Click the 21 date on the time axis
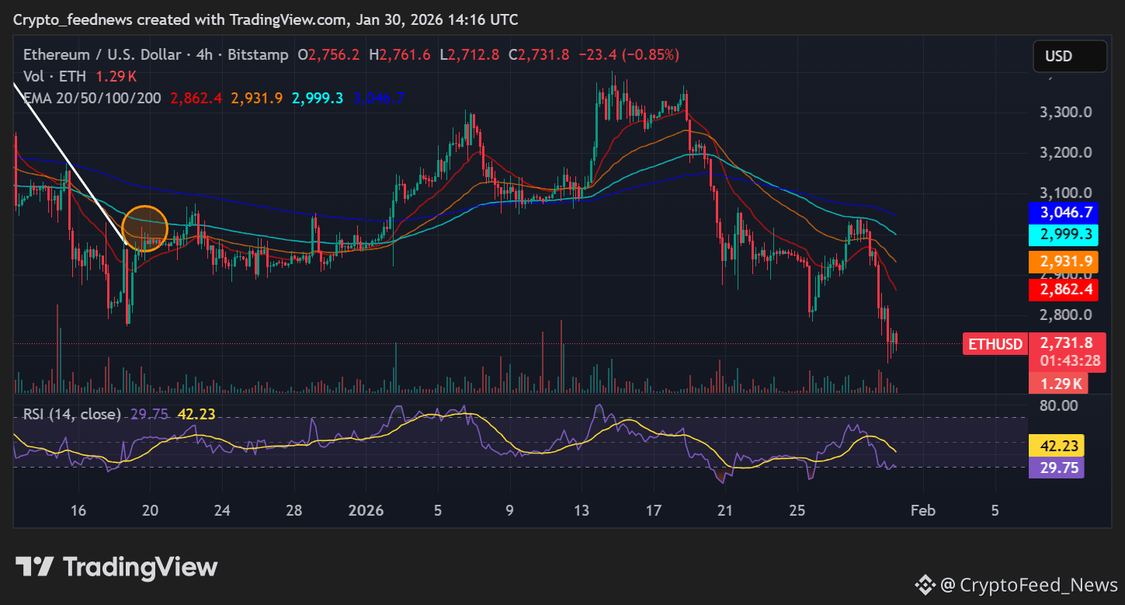 pyautogui.click(x=725, y=510)
